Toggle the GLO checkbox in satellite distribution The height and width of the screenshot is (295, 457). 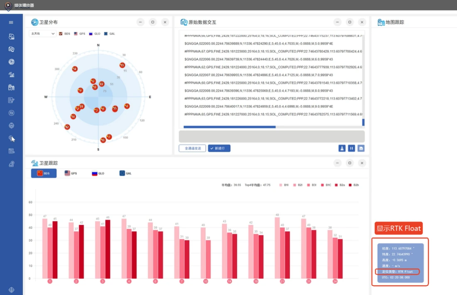point(91,34)
